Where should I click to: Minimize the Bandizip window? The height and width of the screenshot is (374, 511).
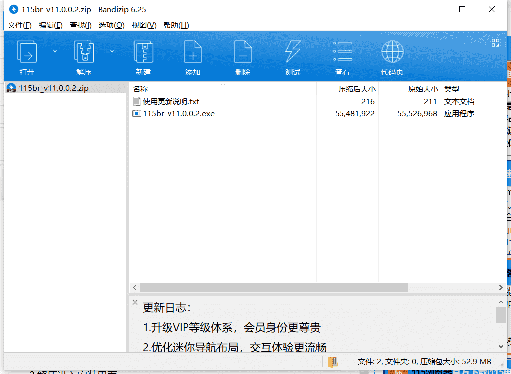pos(433,9)
